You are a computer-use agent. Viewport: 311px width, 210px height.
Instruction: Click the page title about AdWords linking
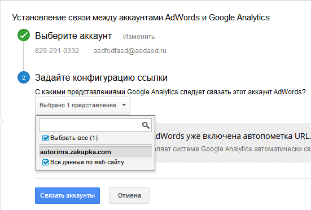click(141, 17)
